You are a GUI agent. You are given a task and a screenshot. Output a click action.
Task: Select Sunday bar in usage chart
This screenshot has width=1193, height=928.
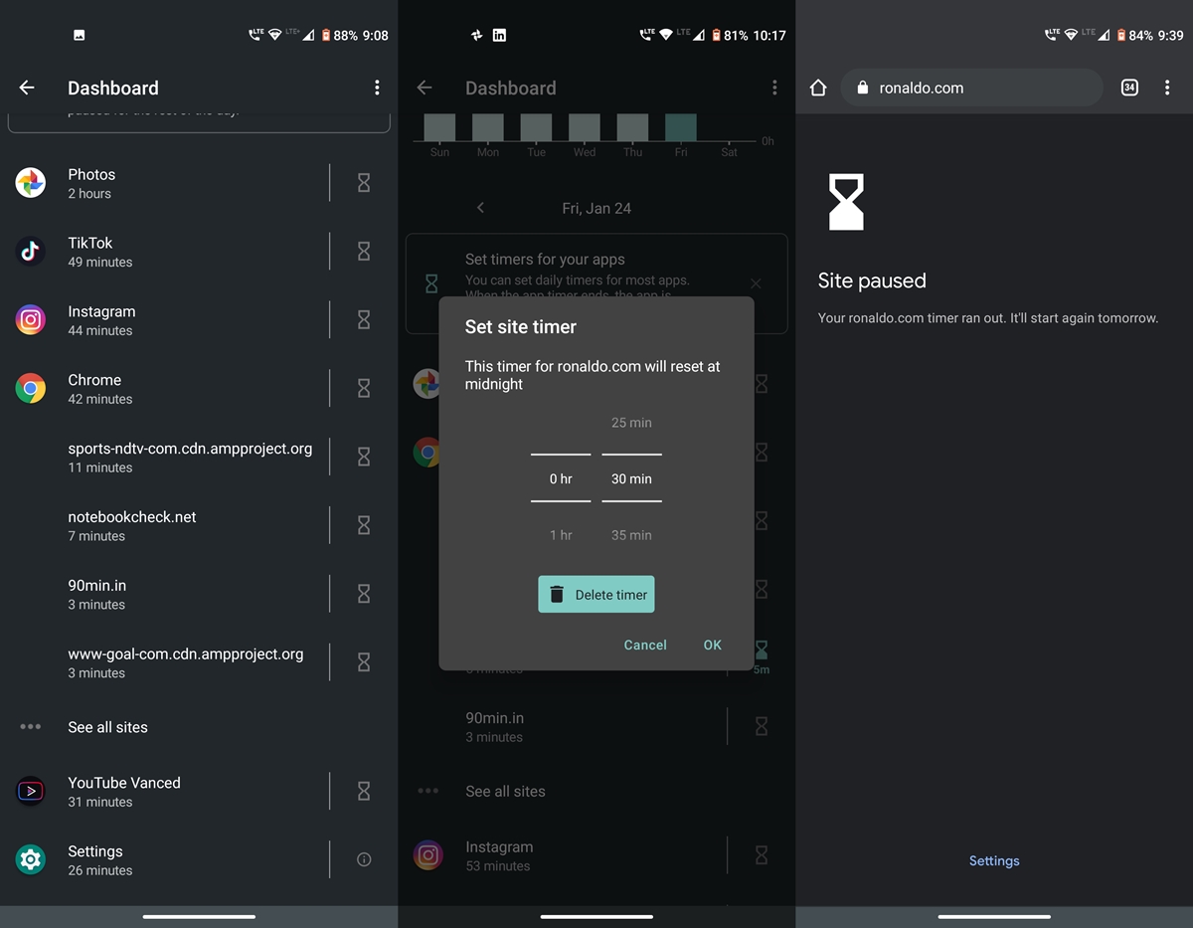(x=439, y=127)
